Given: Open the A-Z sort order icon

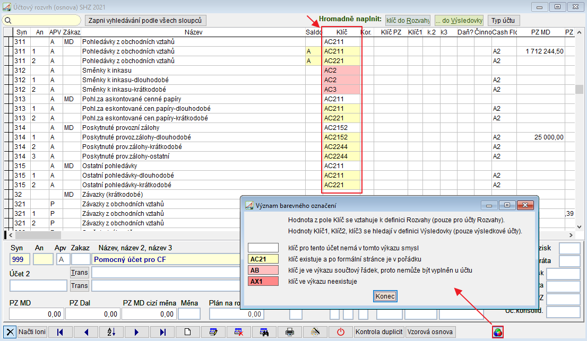Looking at the screenshot, I should 111,332.
